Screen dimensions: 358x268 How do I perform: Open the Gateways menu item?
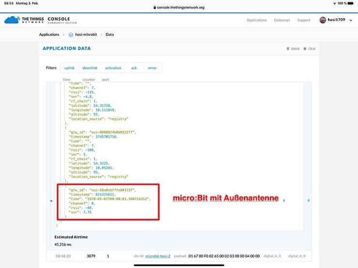282,20
